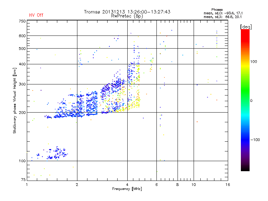Click the colorbar '0' tick label
The height and width of the screenshot is (201, 268).
(251, 101)
